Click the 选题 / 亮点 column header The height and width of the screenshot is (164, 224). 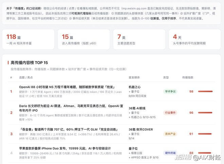coord(26,78)
